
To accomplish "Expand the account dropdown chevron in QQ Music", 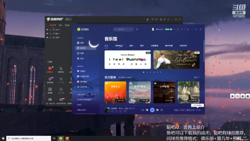I will pos(174,29).
